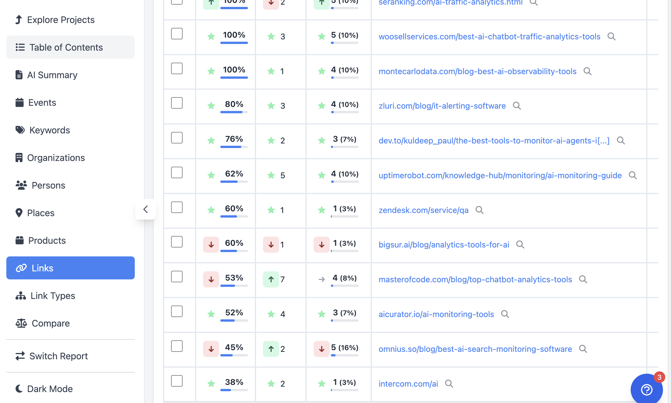Open the help chat bubble icon

(x=647, y=390)
